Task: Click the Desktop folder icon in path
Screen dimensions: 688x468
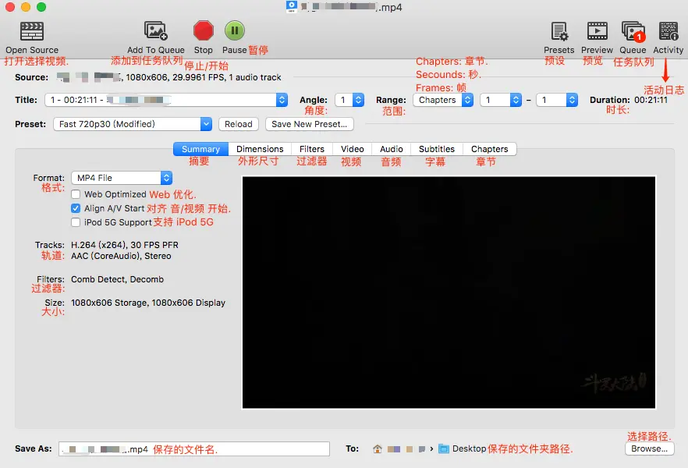Action: pos(444,448)
